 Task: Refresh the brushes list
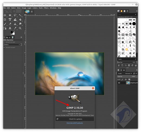[132, 65]
